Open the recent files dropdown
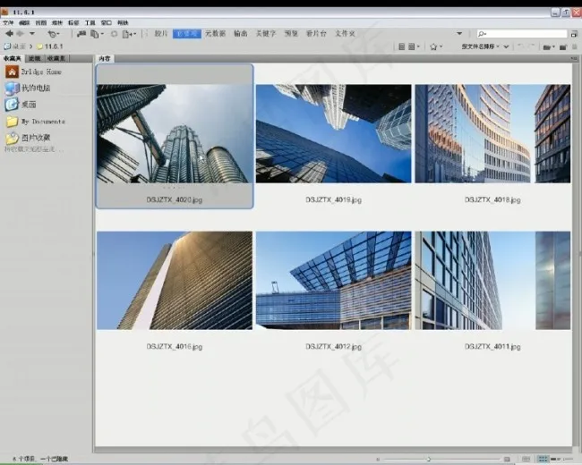Screen dimensions: 582x465 (54, 33)
